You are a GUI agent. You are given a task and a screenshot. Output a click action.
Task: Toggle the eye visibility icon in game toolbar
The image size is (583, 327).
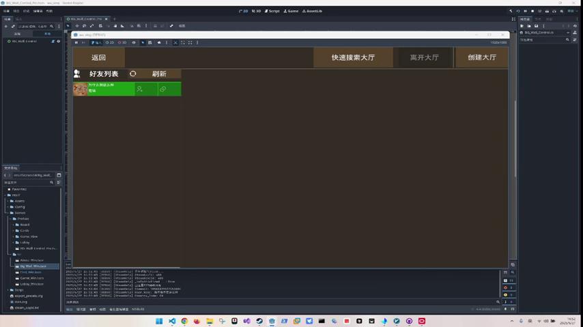point(134,43)
